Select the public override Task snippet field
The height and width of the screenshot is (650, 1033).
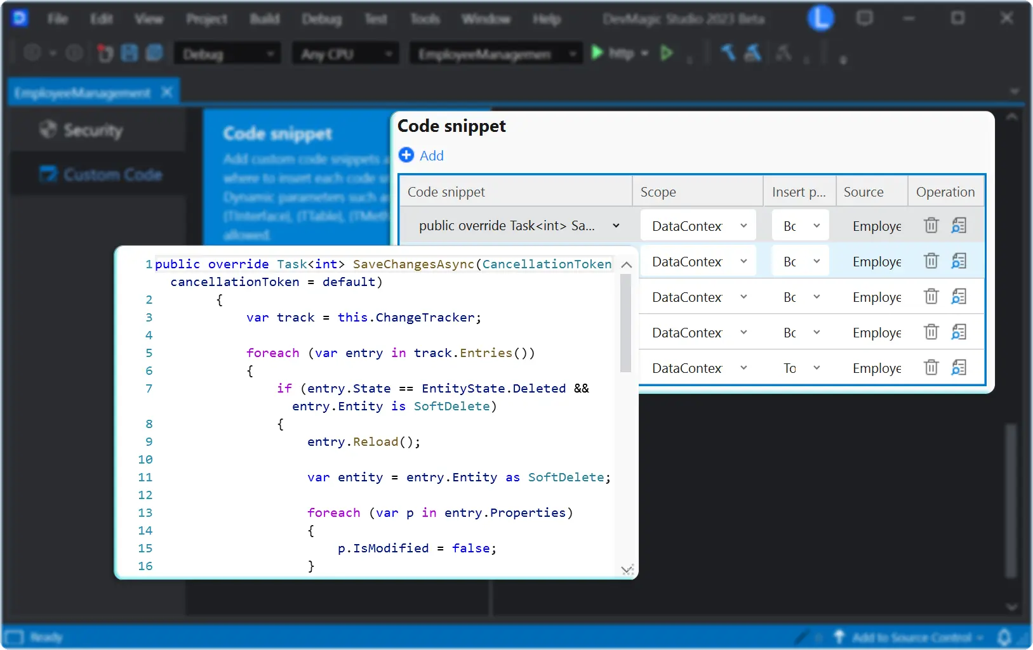click(x=514, y=225)
